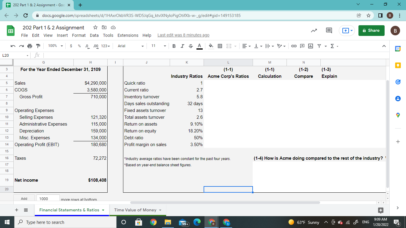Apply strikethrough formatting
Image resolution: width=406 pixels, height=228 pixels.
tap(191, 46)
